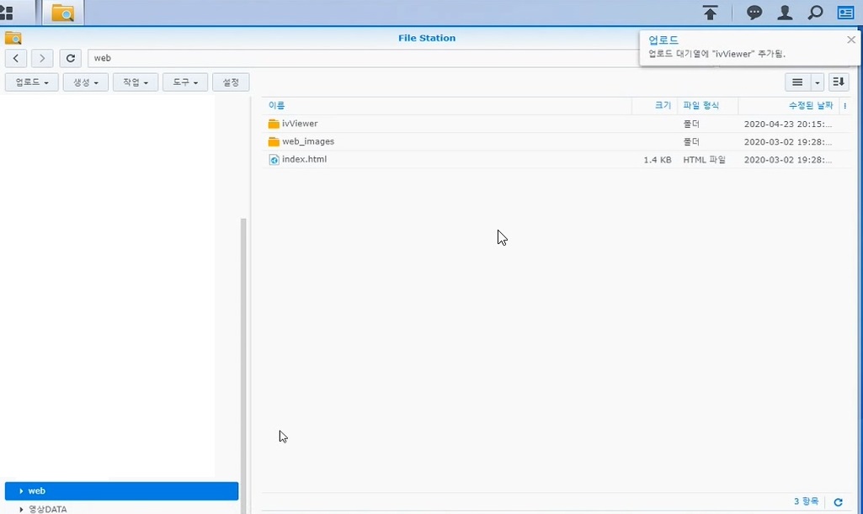Click the 업로드 notification title
The height and width of the screenshot is (514, 863).
pos(663,40)
